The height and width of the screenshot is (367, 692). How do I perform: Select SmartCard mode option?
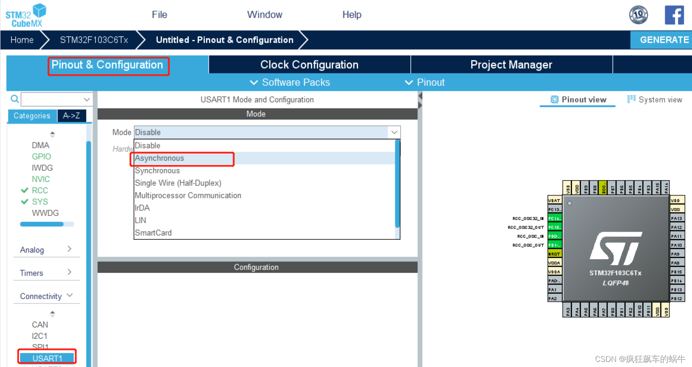265,233
